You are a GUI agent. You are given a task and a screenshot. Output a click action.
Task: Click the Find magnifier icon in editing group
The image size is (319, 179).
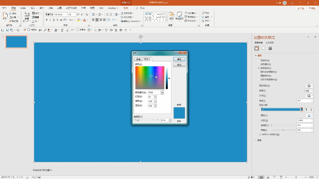(x=203, y=13)
